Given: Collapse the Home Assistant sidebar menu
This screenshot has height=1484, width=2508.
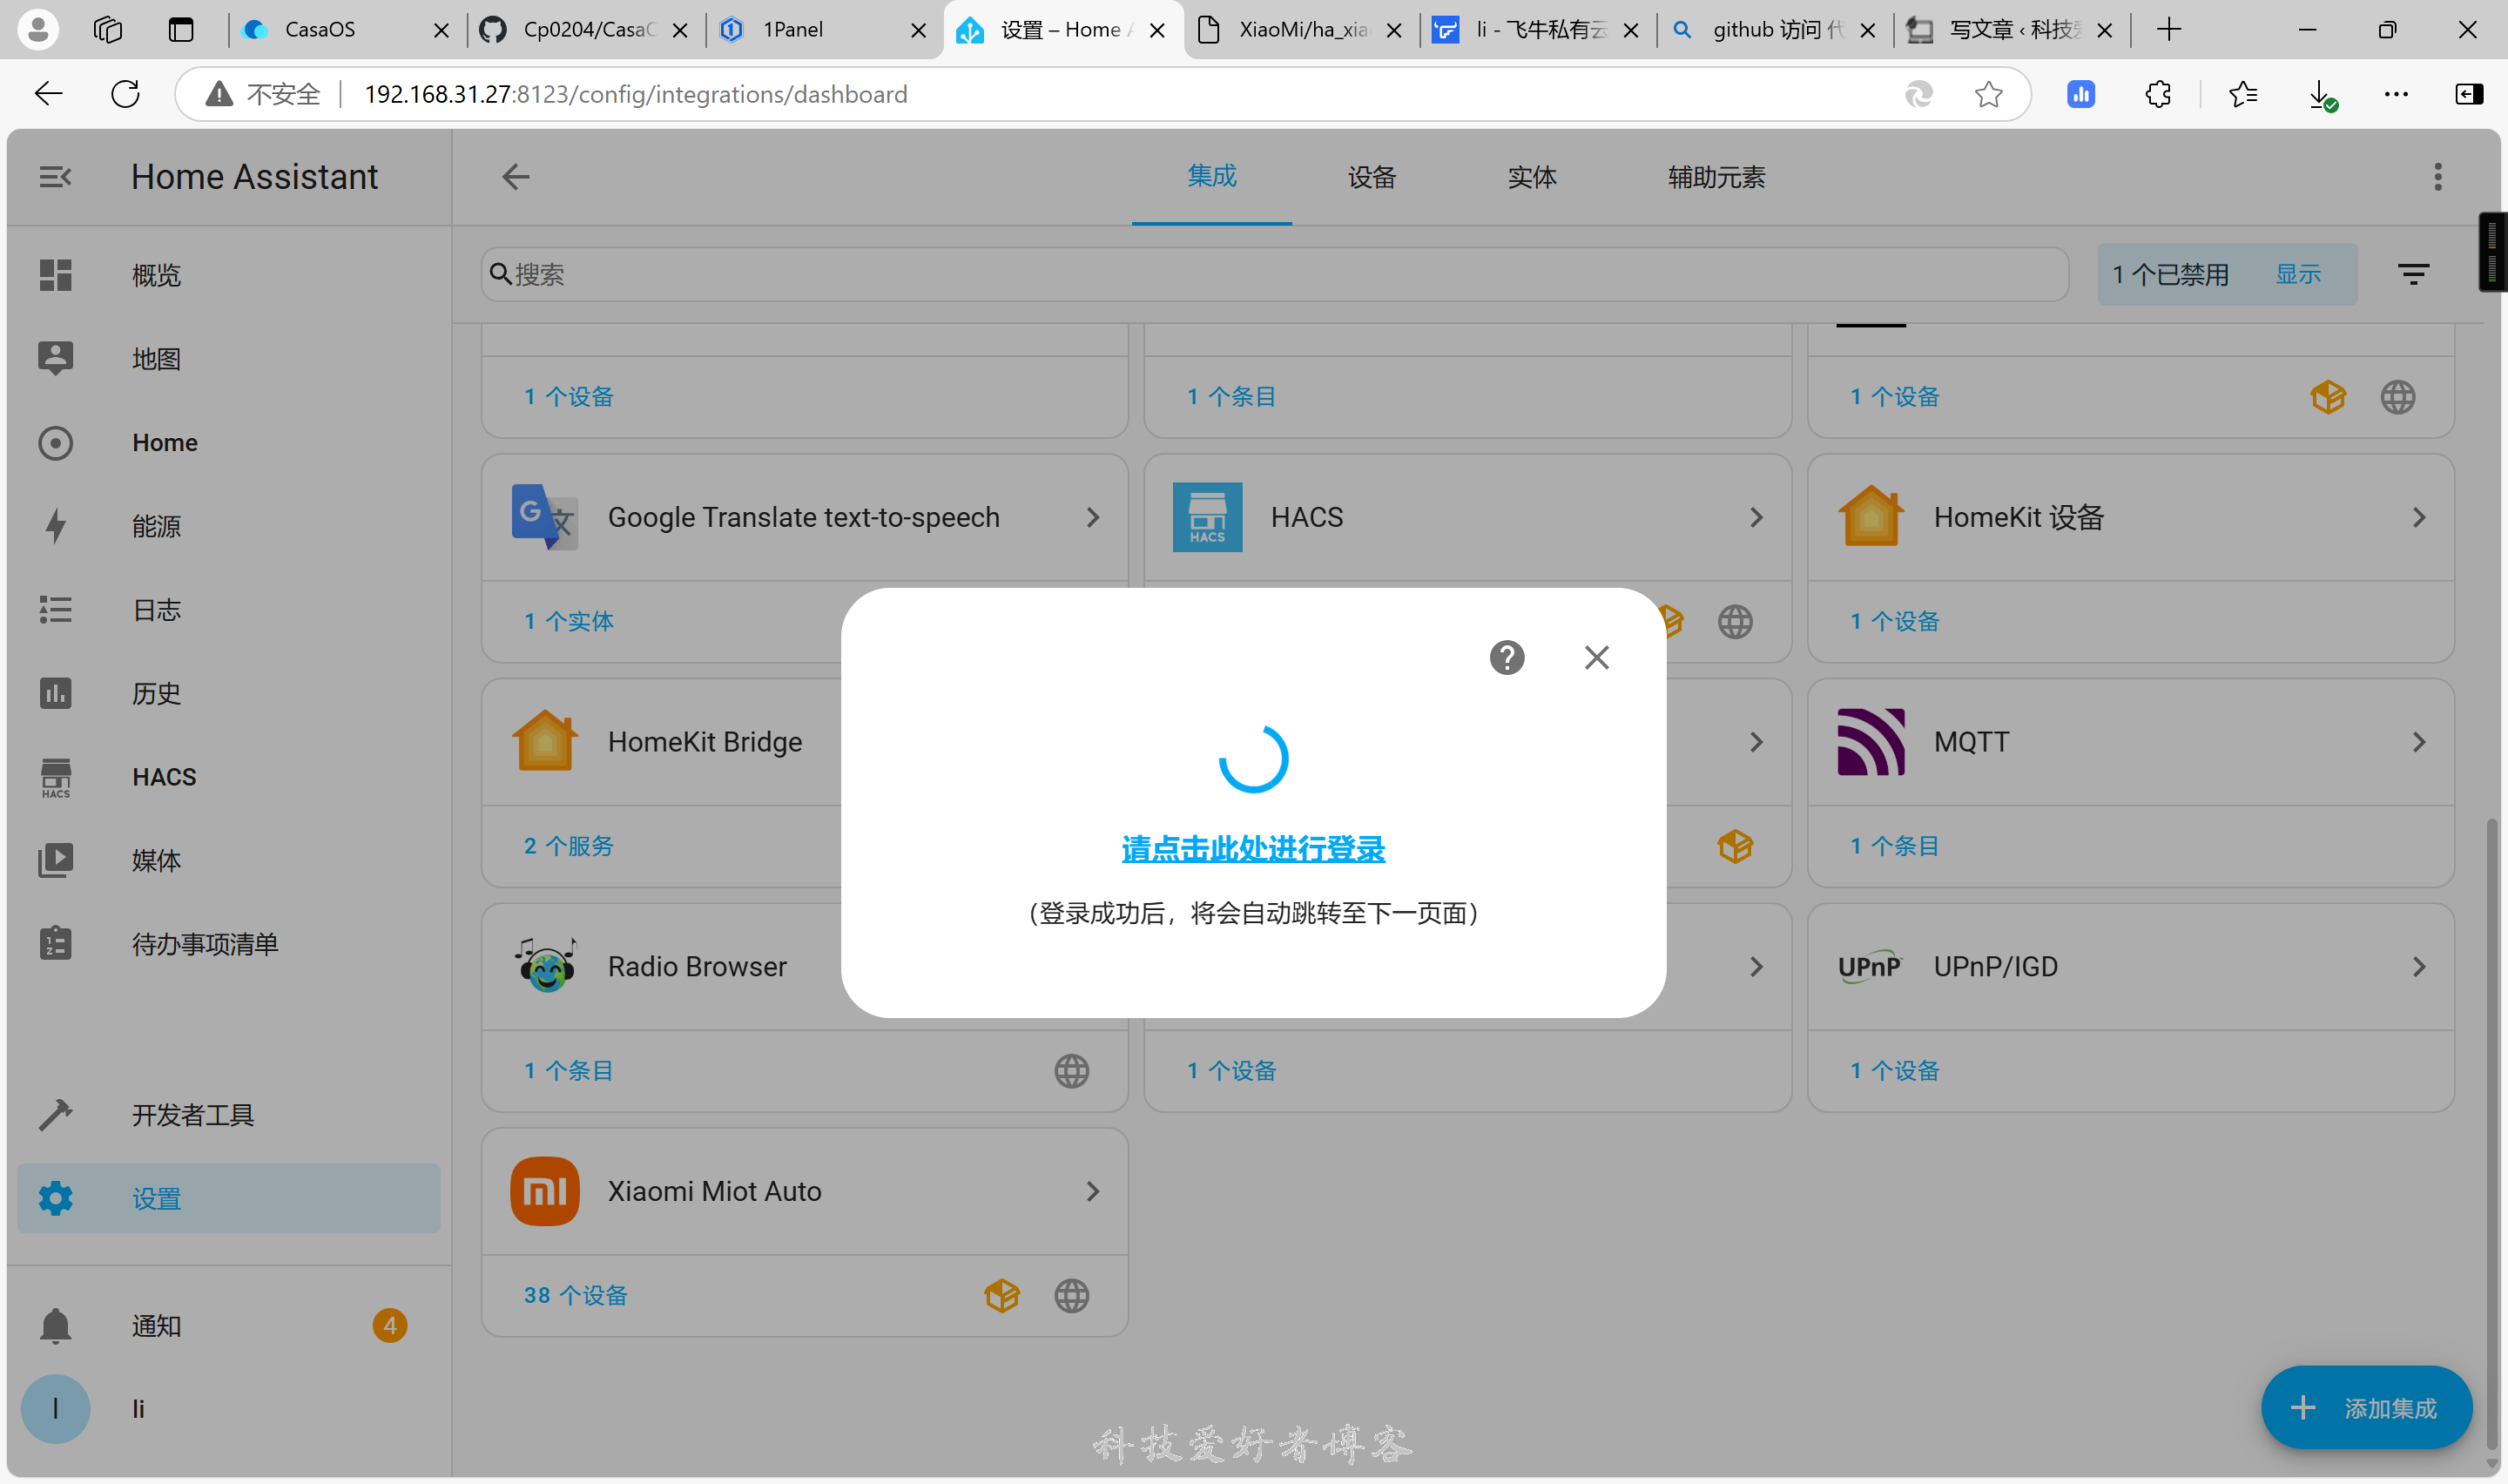Looking at the screenshot, I should [x=55, y=177].
